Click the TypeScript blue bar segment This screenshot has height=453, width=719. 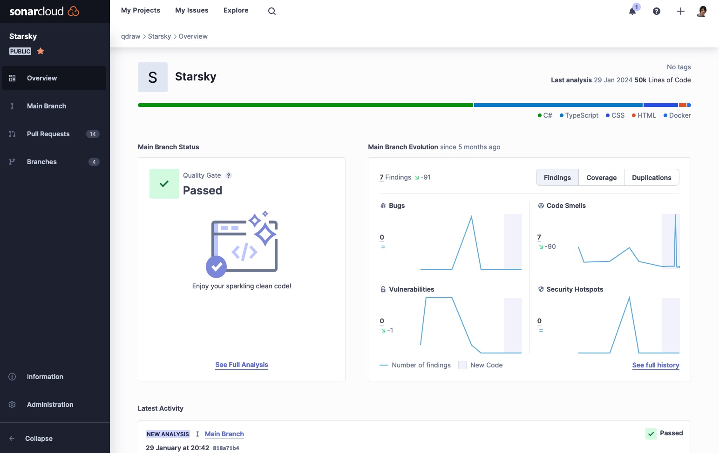click(558, 105)
